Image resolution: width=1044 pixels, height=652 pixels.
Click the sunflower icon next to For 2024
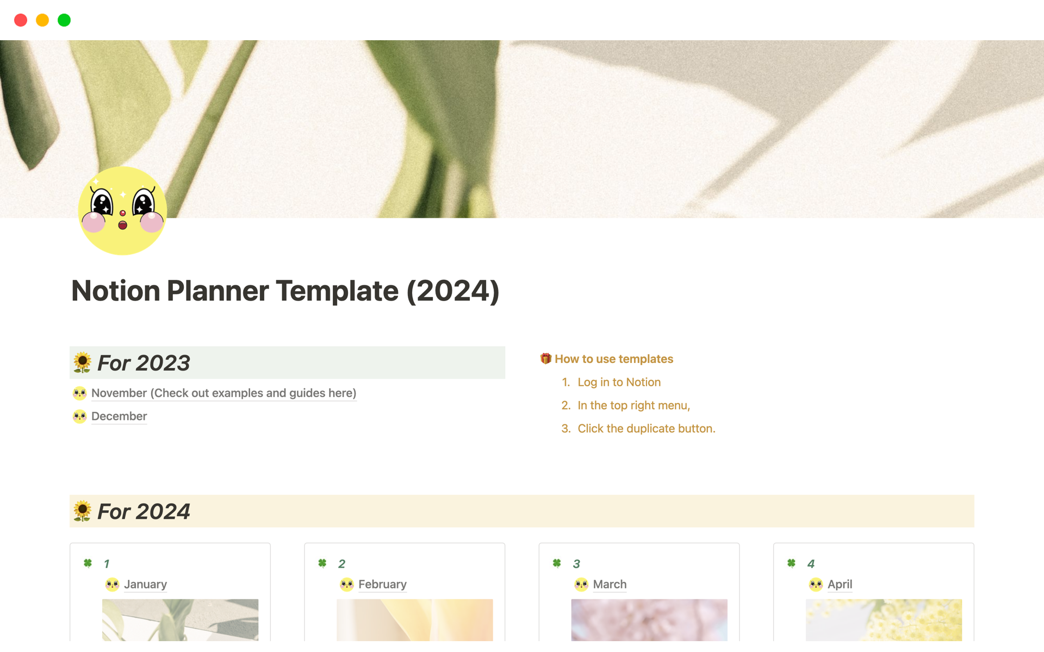82,510
